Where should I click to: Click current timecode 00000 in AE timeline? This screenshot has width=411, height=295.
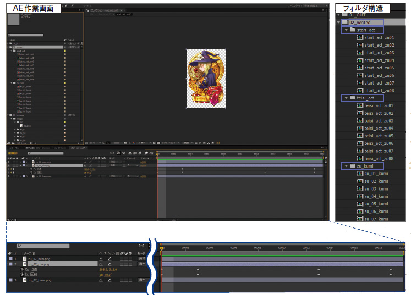[13, 153]
